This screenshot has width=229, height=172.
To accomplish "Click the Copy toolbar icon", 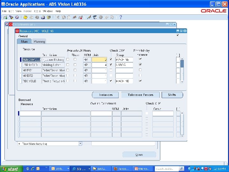I will click(63, 18).
